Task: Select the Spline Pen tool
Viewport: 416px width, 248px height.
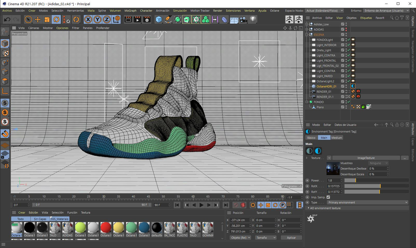Action: coord(168,19)
